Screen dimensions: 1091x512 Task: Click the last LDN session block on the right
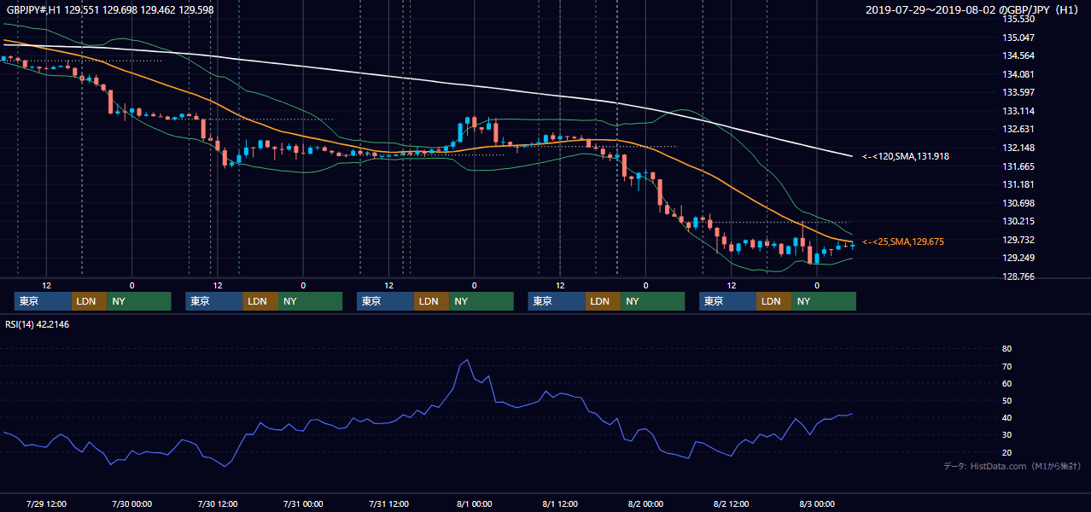point(774,301)
